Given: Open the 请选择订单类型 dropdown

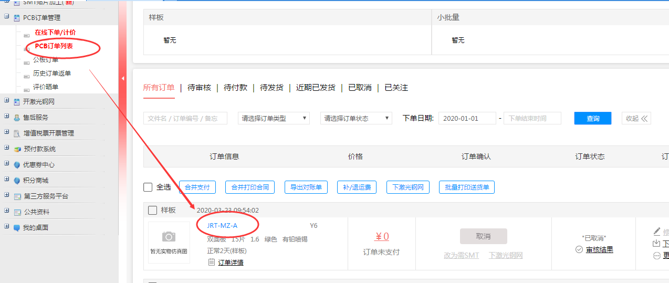Looking at the screenshot, I should (x=274, y=118).
